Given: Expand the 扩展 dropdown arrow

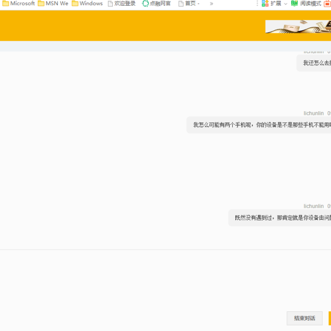Looking at the screenshot, I should [285, 4].
